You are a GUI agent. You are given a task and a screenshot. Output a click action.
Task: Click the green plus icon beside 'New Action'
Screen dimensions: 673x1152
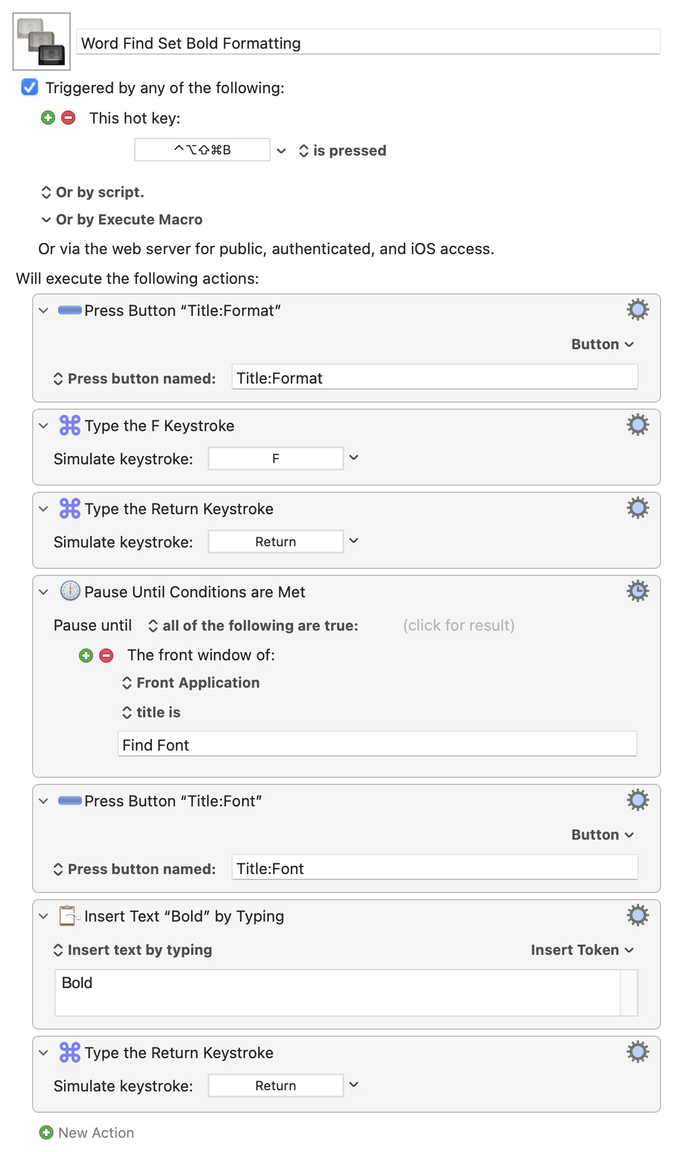coord(46,1132)
